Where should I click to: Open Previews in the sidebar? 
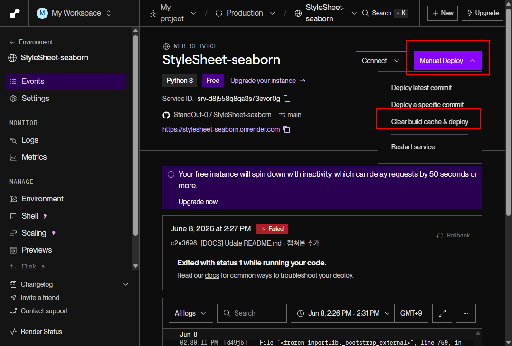tap(37, 250)
